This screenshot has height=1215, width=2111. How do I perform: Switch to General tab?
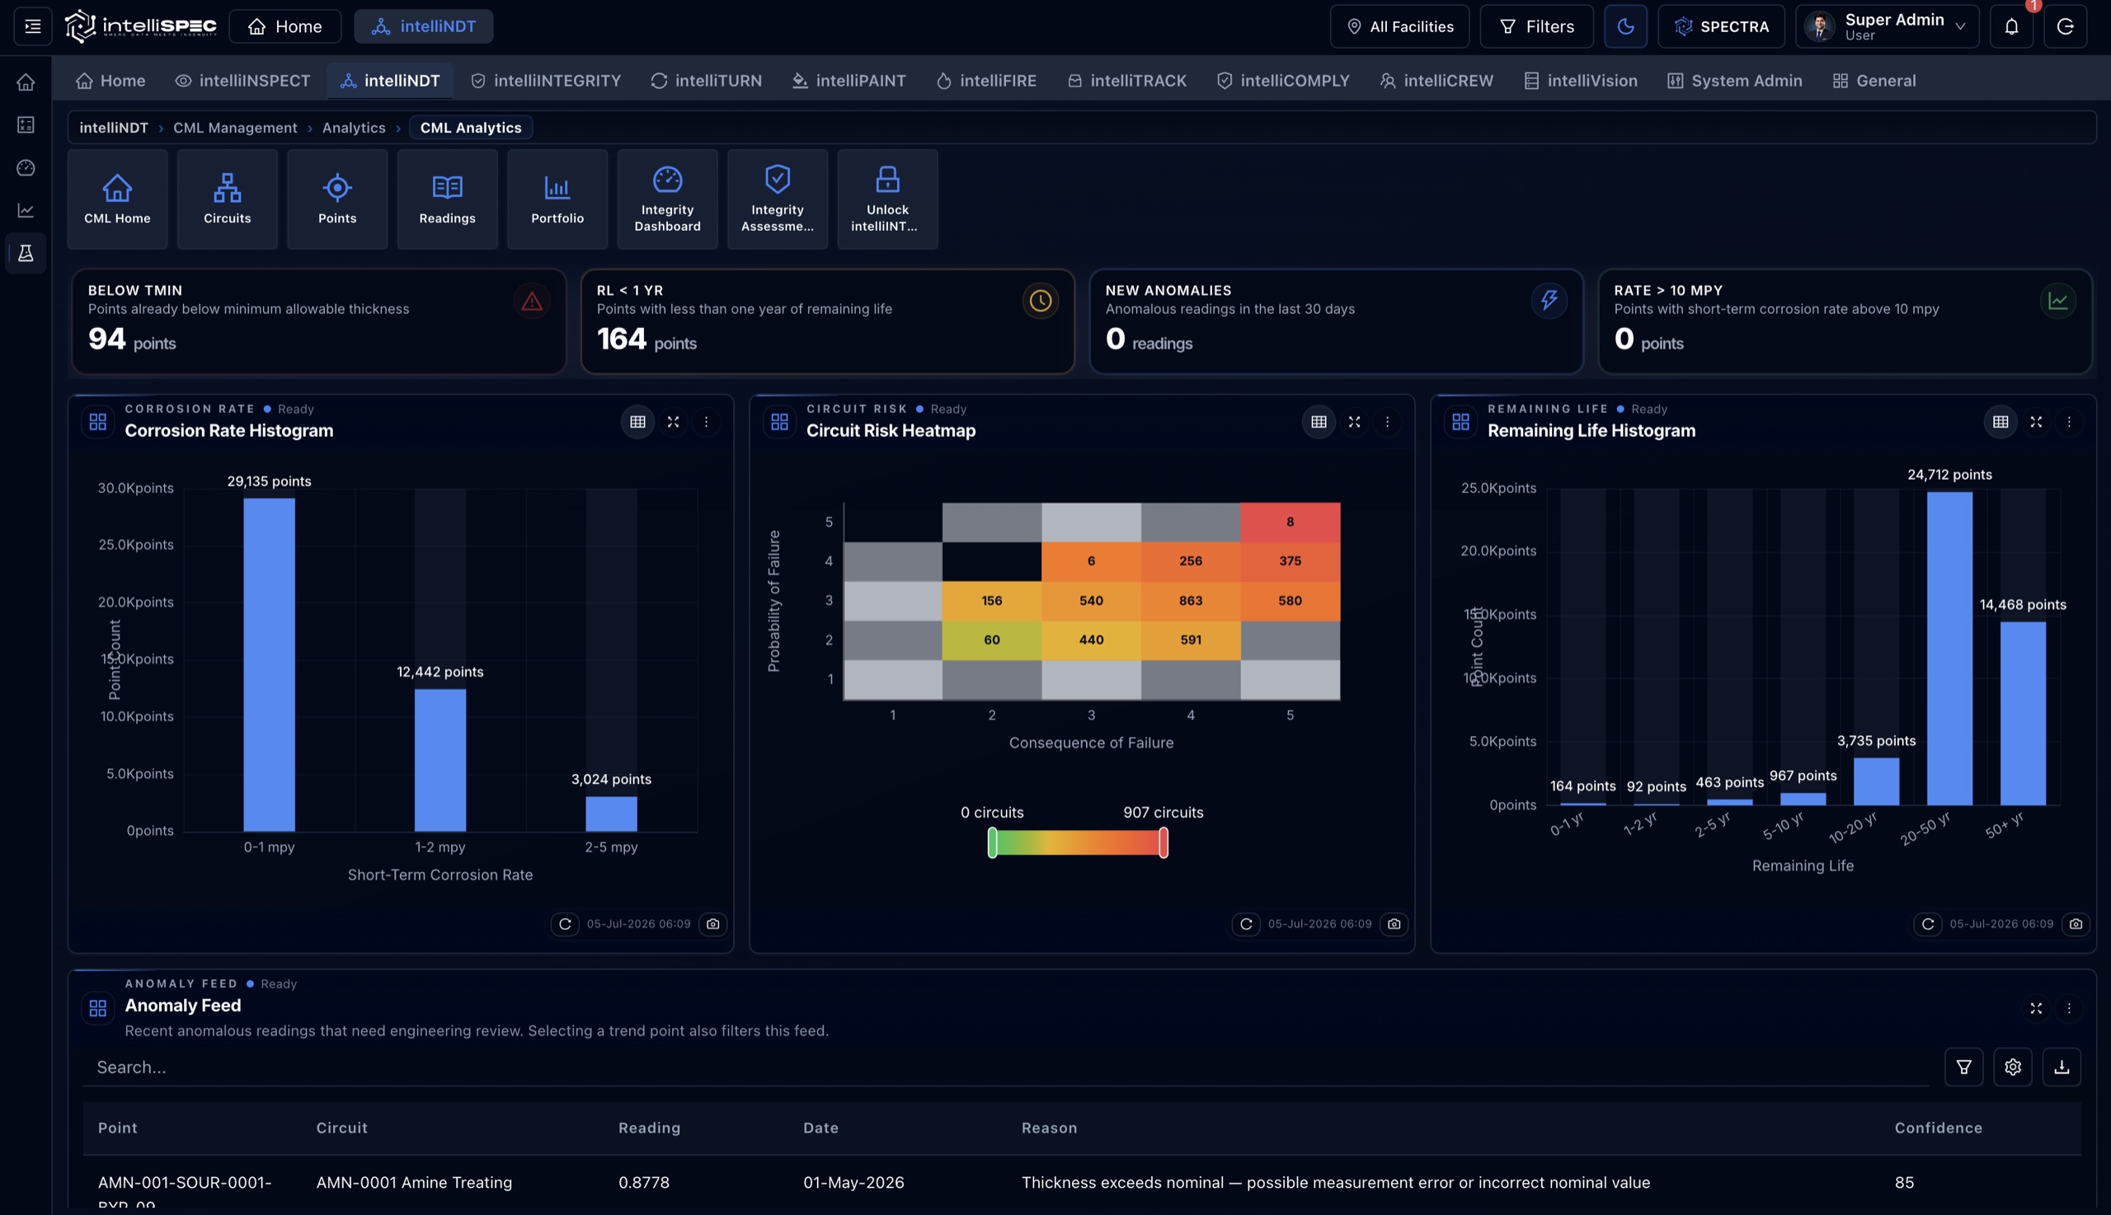coord(1875,81)
